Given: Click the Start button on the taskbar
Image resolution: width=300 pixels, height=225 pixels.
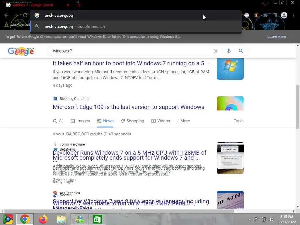Looking at the screenshot, I should [8, 219].
